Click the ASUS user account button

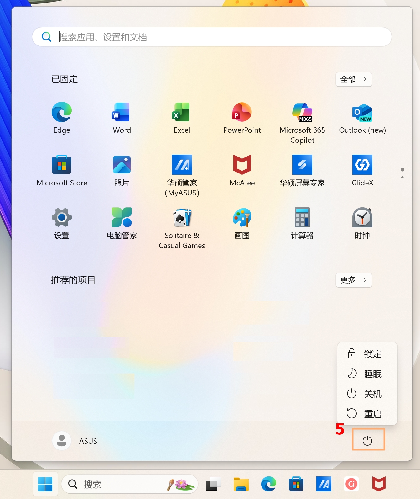pos(75,441)
